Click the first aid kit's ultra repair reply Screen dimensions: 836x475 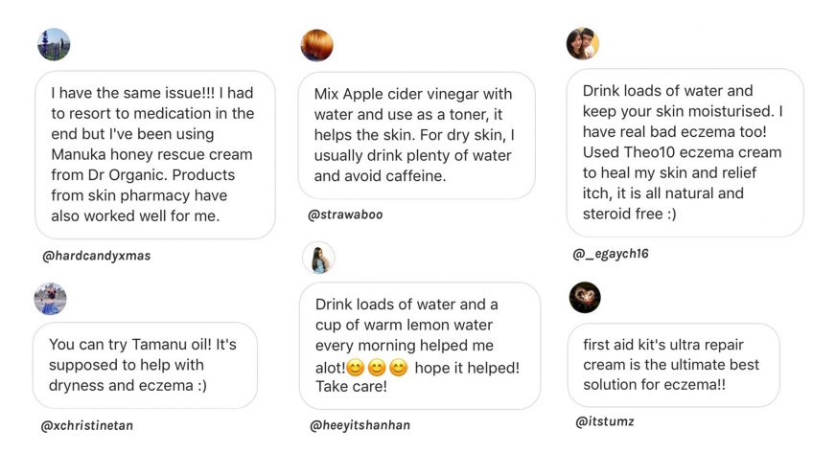pos(673,365)
